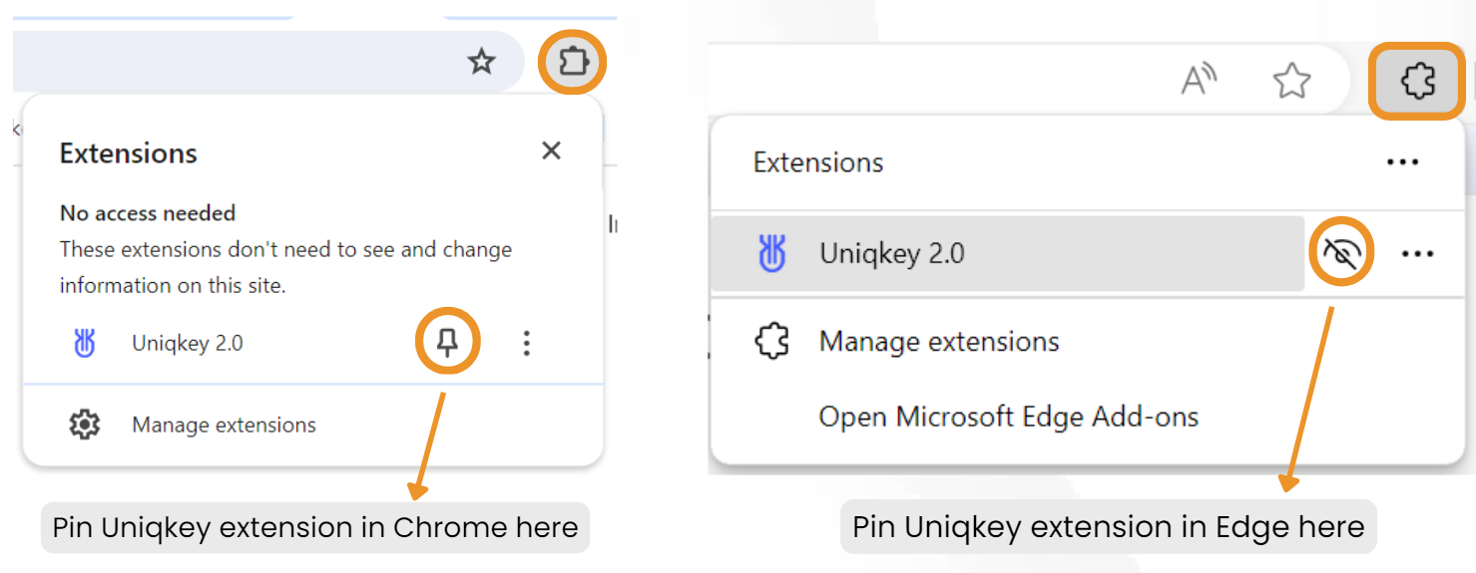
Task: Open Edge extensions puzzle icon
Action: [x=1418, y=81]
